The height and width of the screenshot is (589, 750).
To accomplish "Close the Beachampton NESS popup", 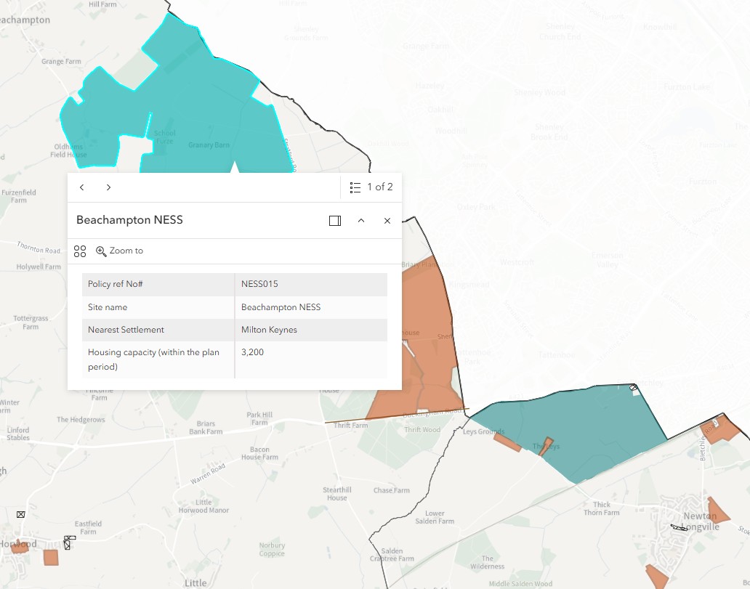I will tap(387, 220).
